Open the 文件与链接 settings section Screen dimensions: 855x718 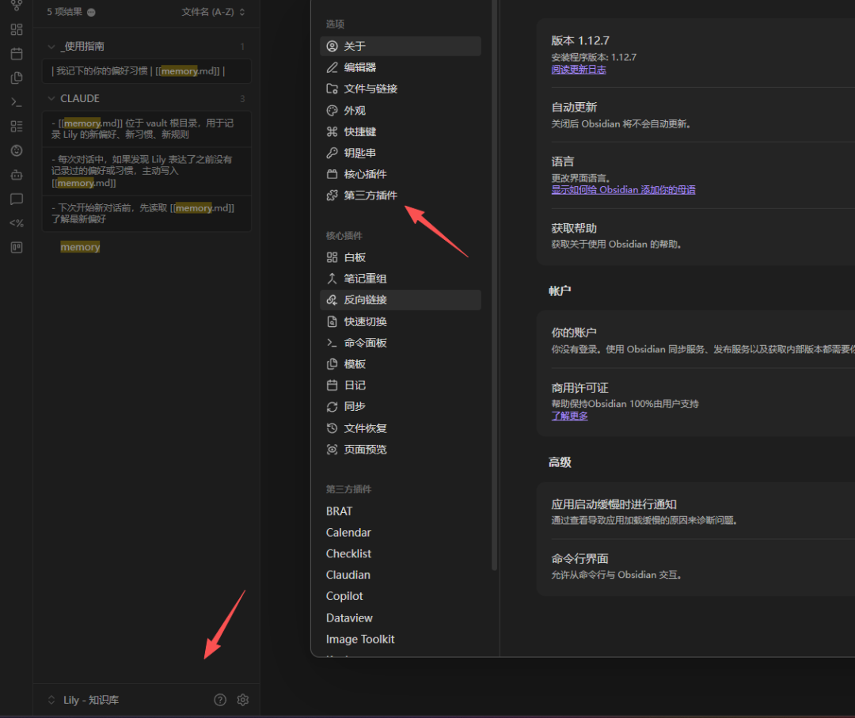click(x=401, y=89)
